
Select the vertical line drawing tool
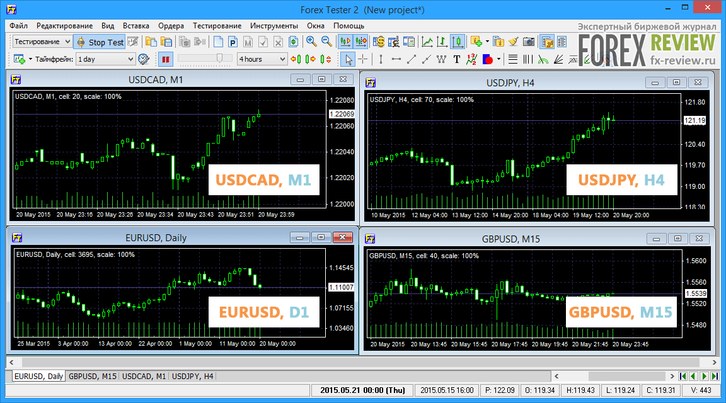381,59
